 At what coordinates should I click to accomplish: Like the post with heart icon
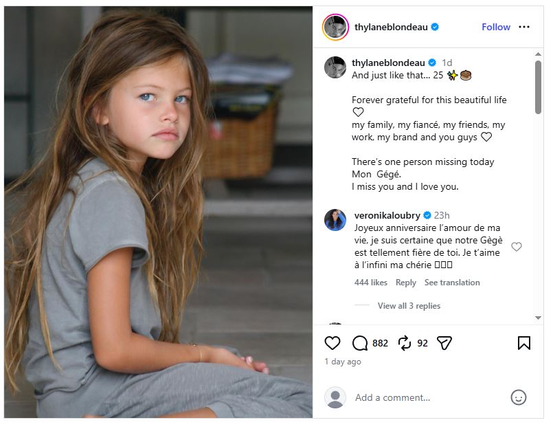click(x=332, y=343)
